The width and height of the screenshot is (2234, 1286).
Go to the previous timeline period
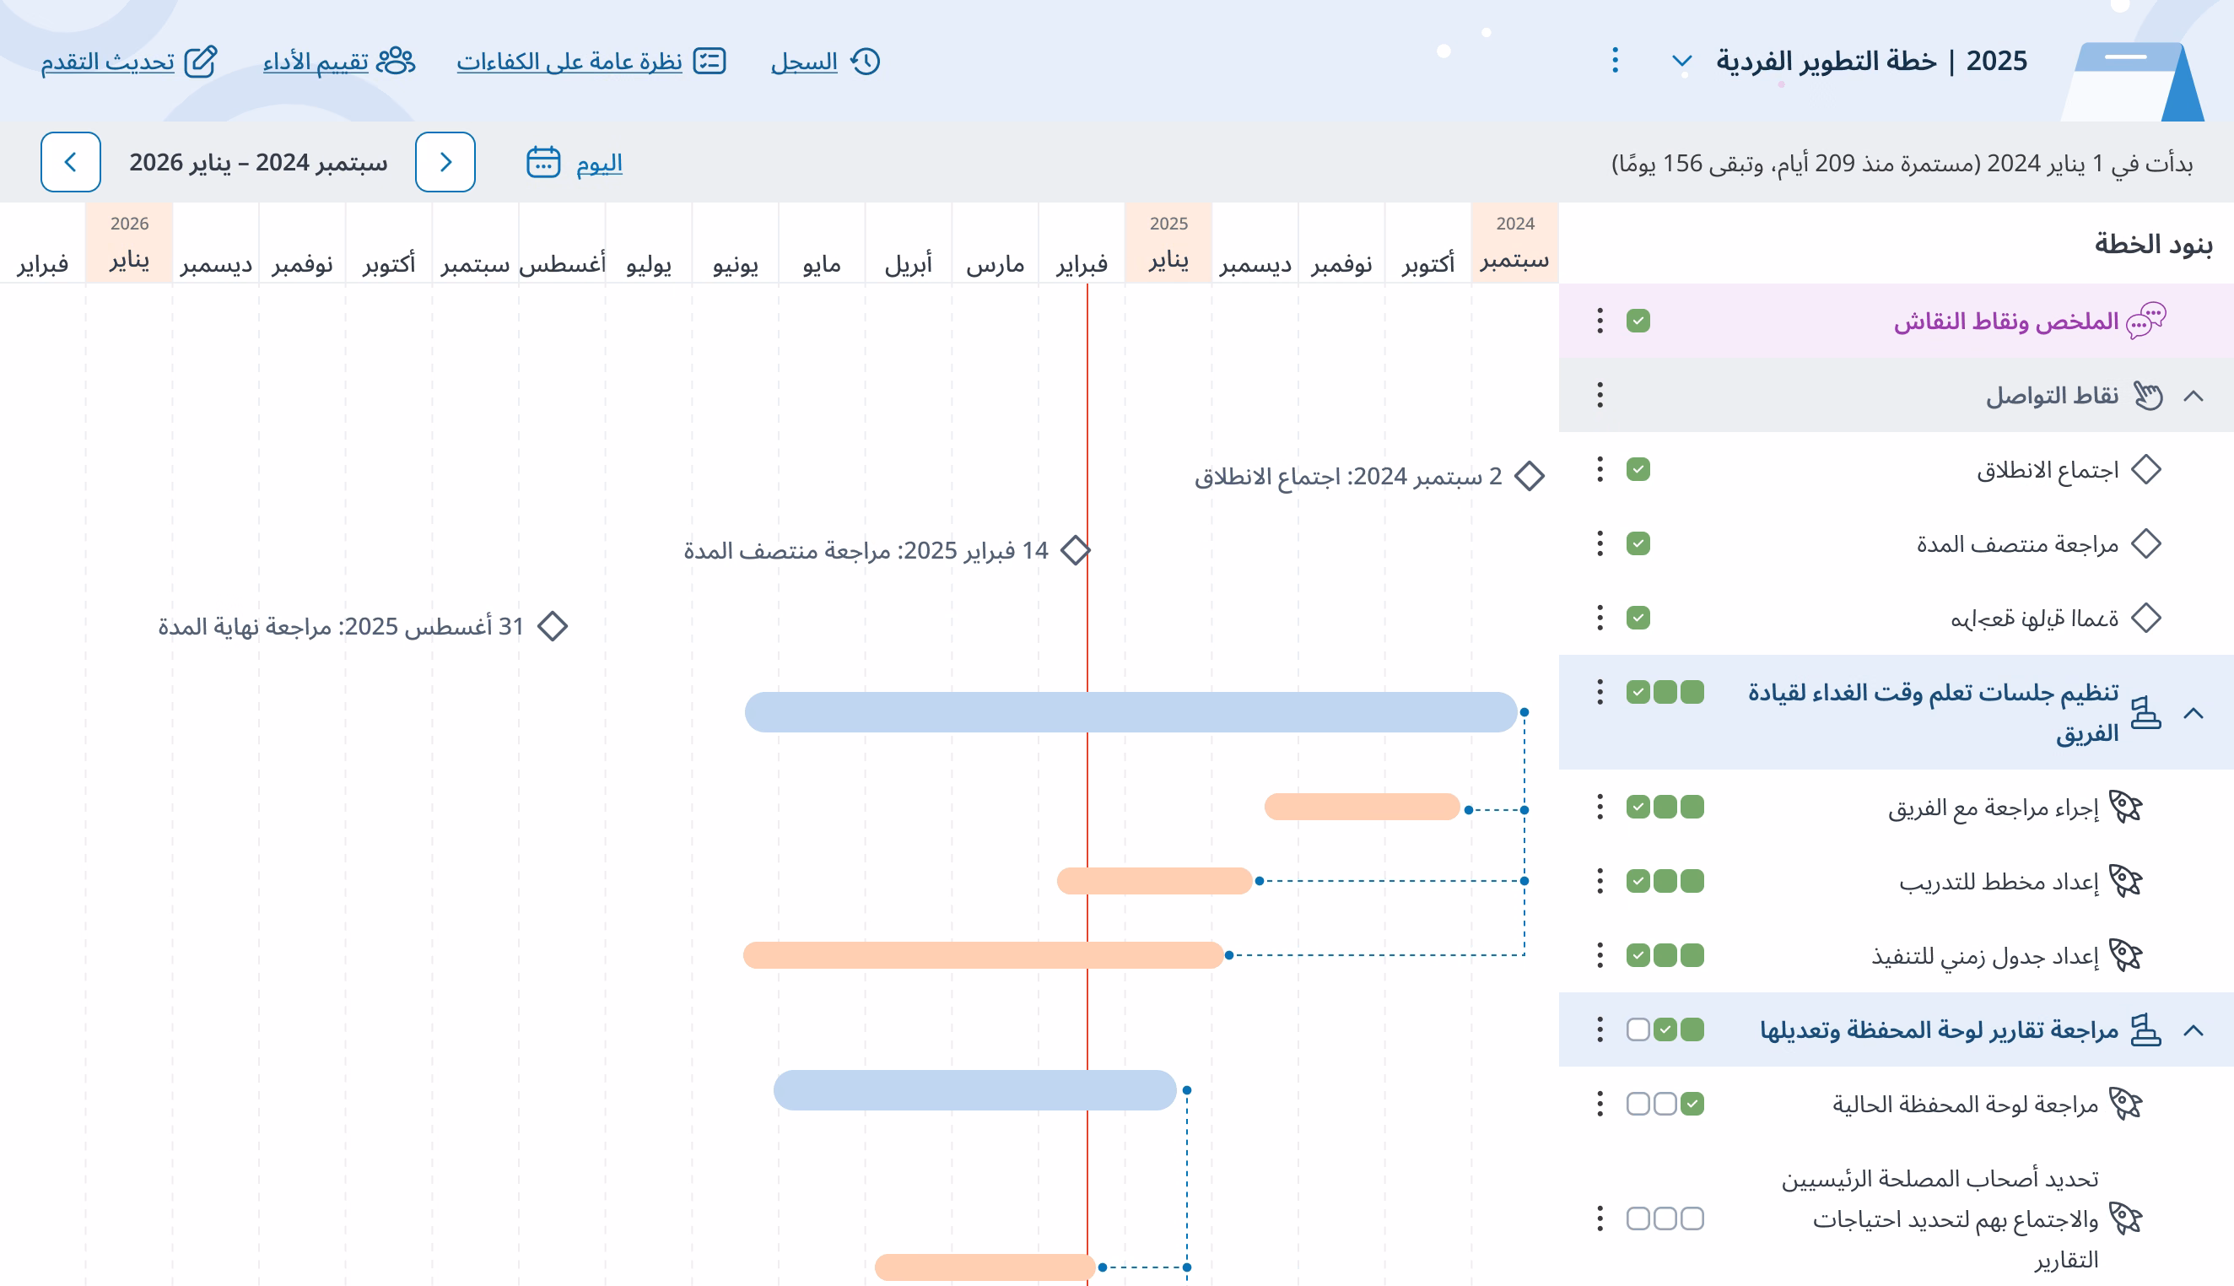point(445,163)
